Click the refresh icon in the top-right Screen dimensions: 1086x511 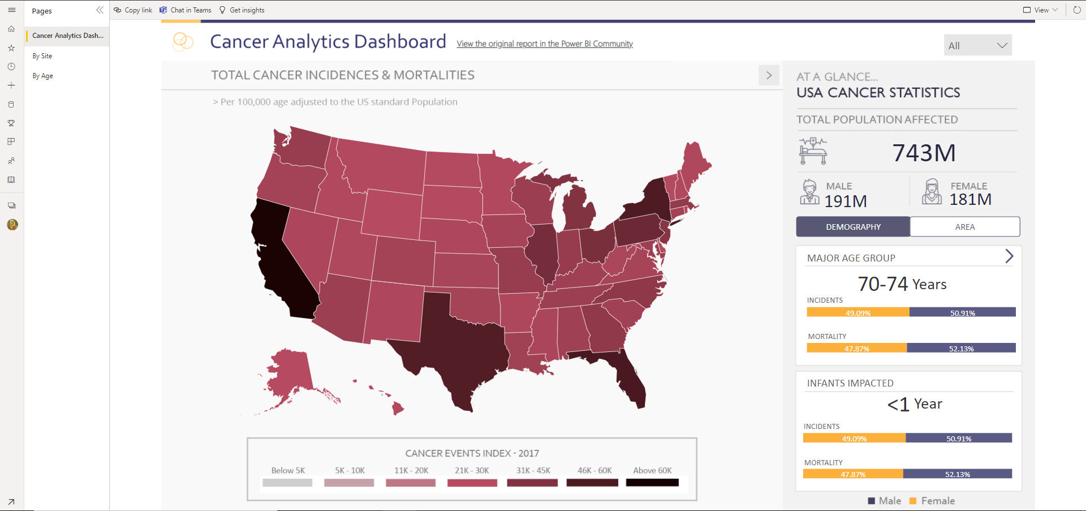[1078, 10]
